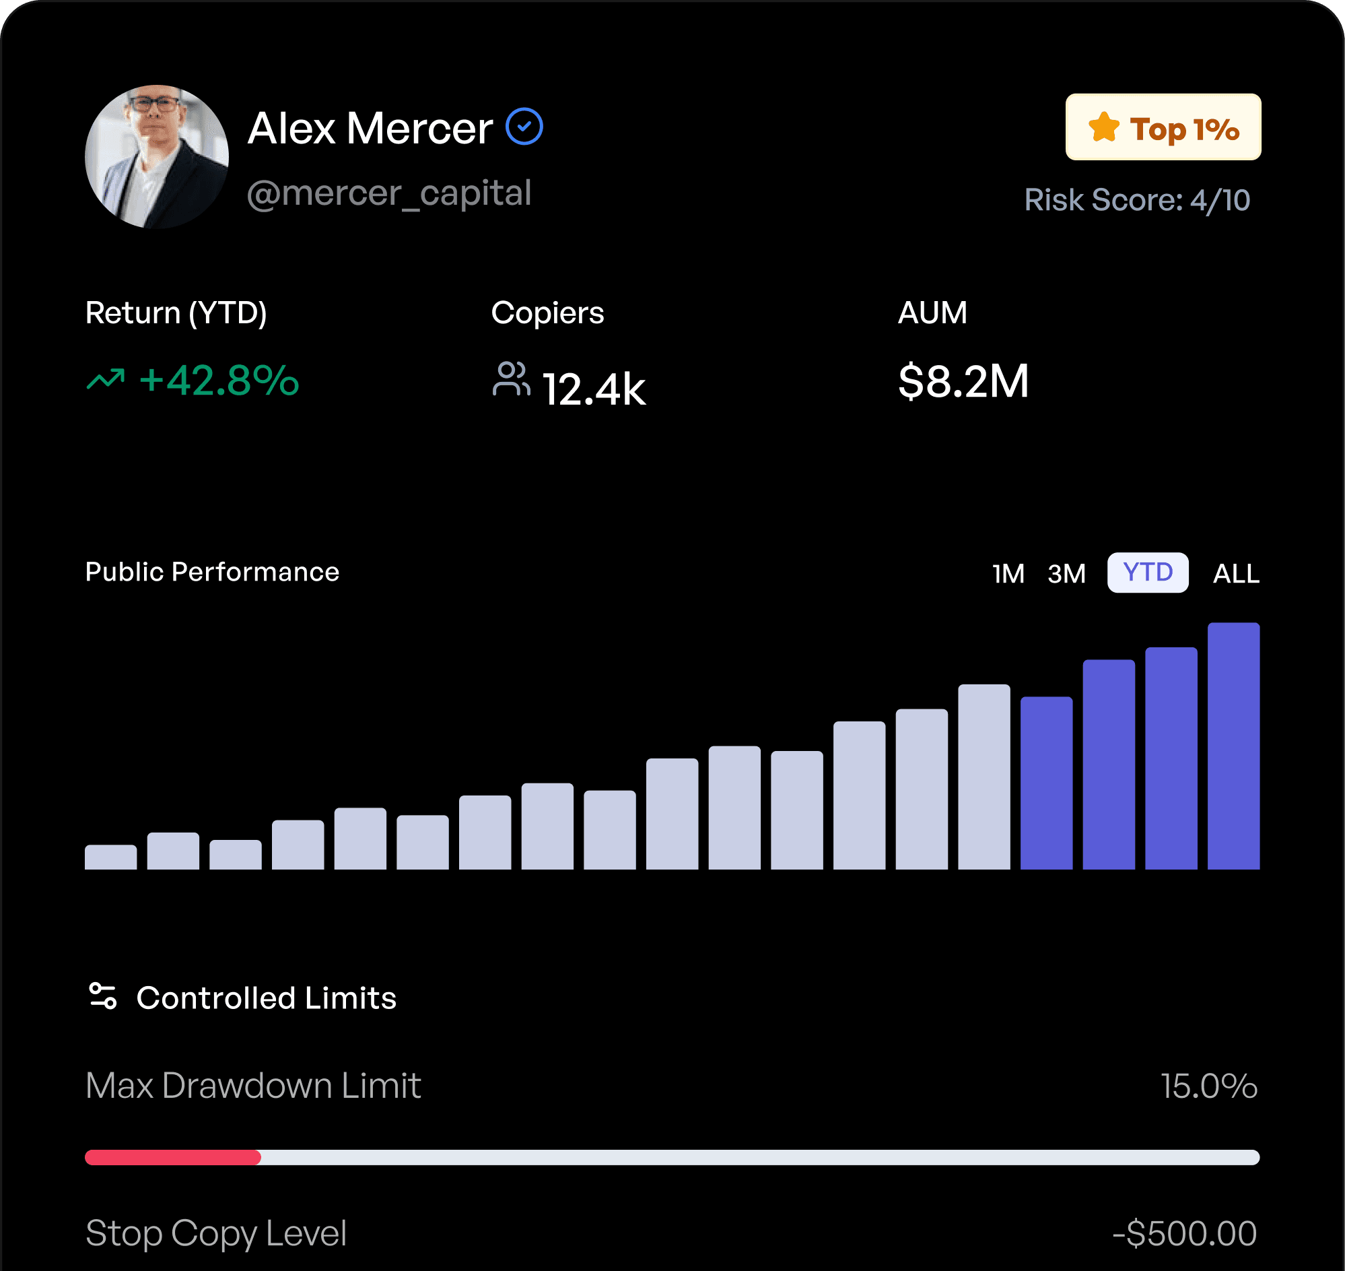Click the Controlled Limits sliders icon

pyautogui.click(x=103, y=996)
